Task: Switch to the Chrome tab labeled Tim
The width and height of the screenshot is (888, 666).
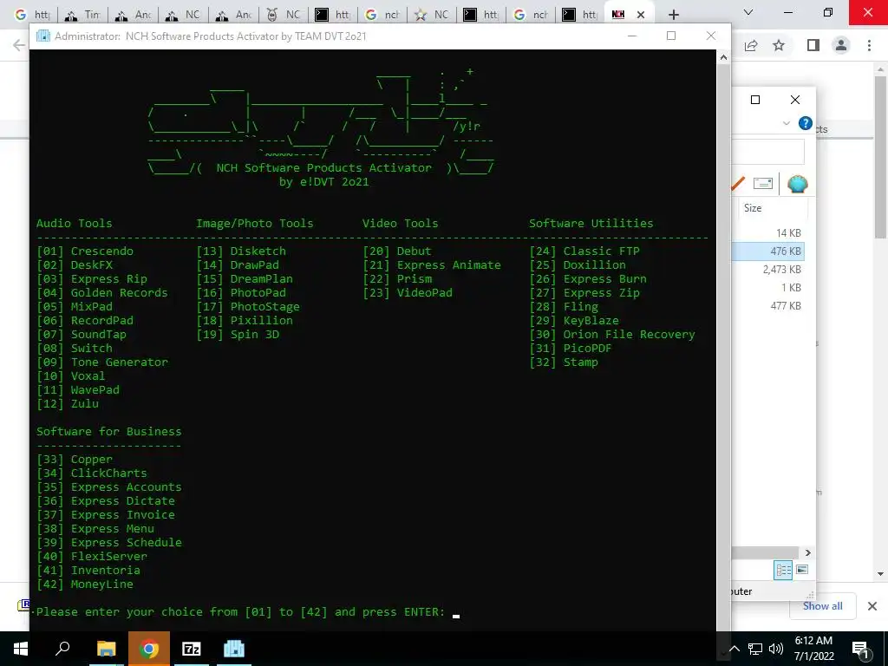Action: [x=83, y=15]
